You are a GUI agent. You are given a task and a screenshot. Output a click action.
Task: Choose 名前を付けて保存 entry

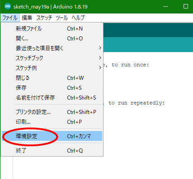[52, 98]
